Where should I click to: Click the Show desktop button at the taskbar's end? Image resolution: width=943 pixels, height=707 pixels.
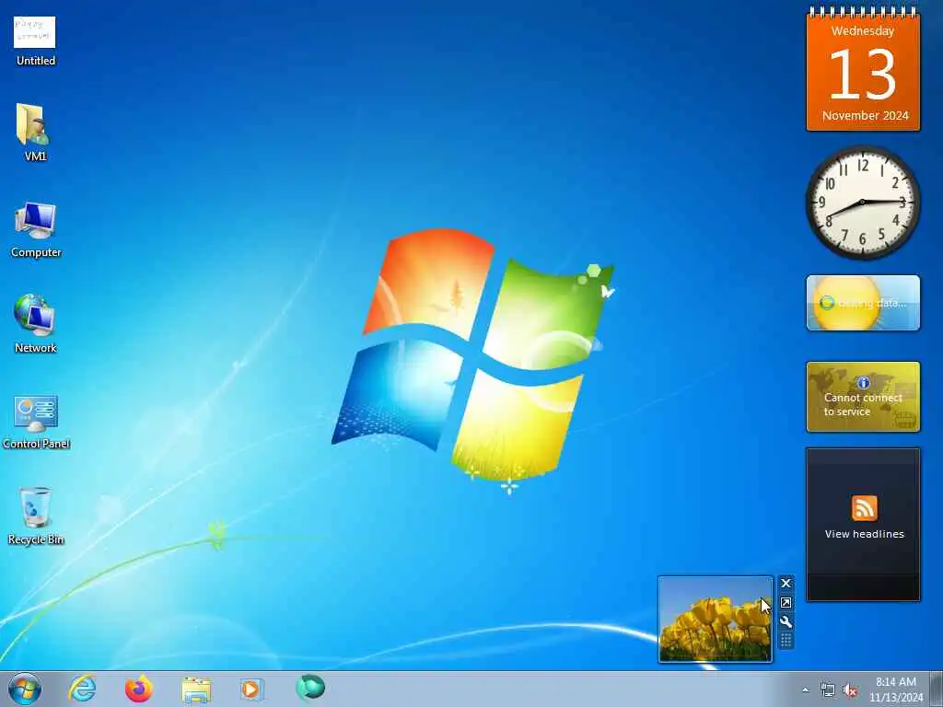937,689
